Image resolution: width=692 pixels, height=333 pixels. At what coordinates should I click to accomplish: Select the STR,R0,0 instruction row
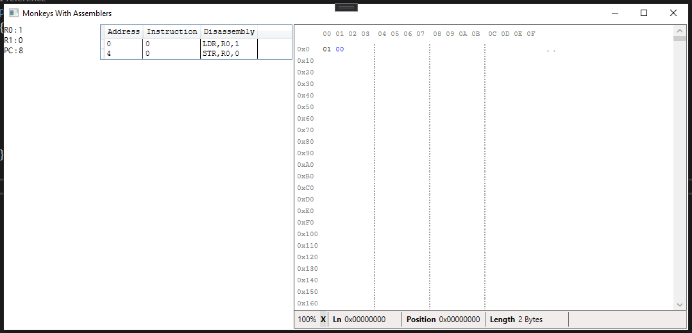220,54
